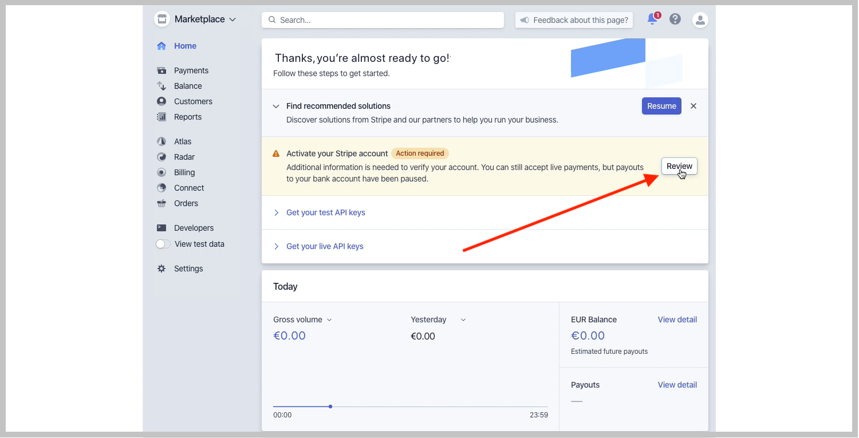Click the Home house icon

[x=161, y=46]
